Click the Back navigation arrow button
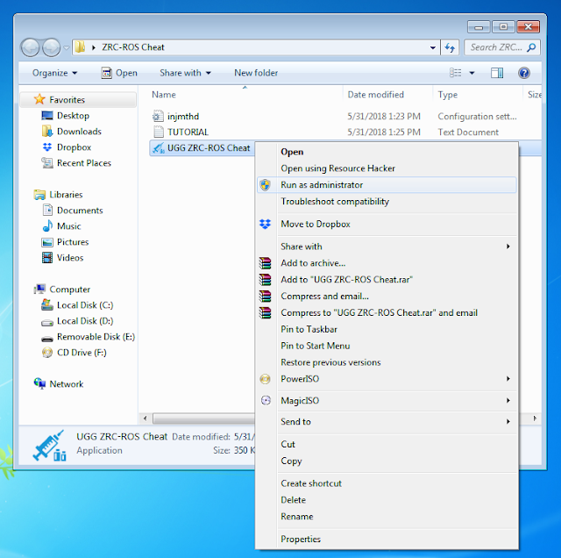 pos(30,47)
